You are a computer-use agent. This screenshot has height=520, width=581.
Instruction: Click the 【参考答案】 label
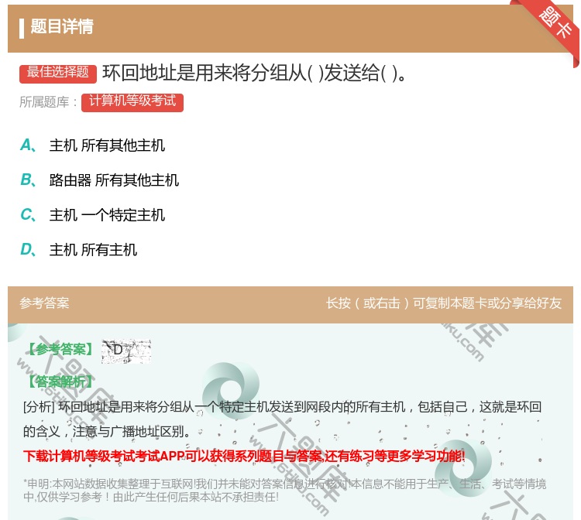60,349
